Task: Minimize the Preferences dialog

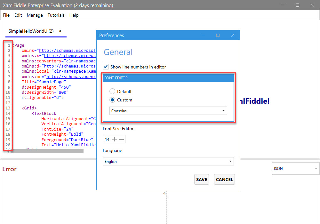Action: [203, 35]
